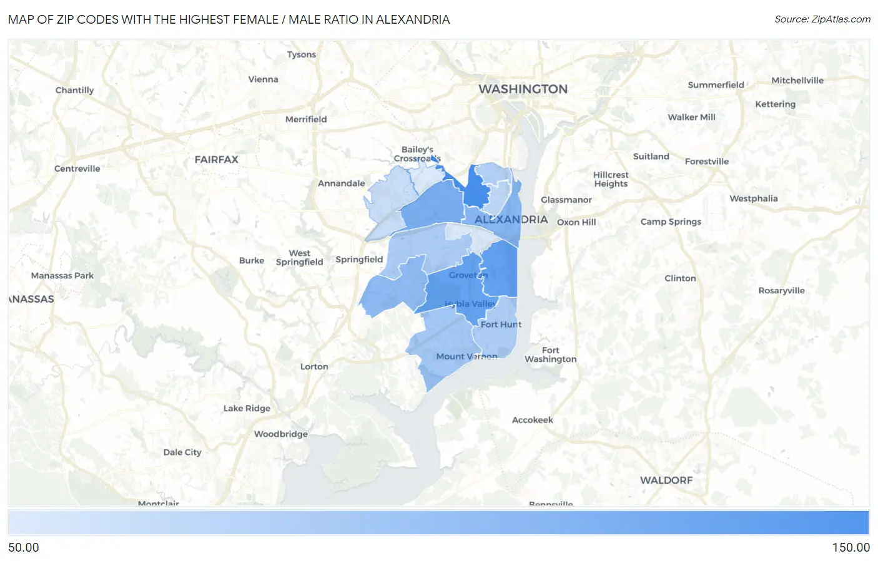
Task: Click the Suitland label
Action: pos(651,157)
